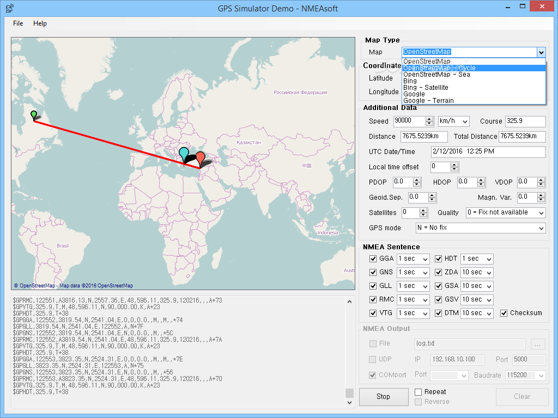The height and width of the screenshot is (418, 558).
Task: Click the red destination marker on the map
Action: tap(202, 157)
